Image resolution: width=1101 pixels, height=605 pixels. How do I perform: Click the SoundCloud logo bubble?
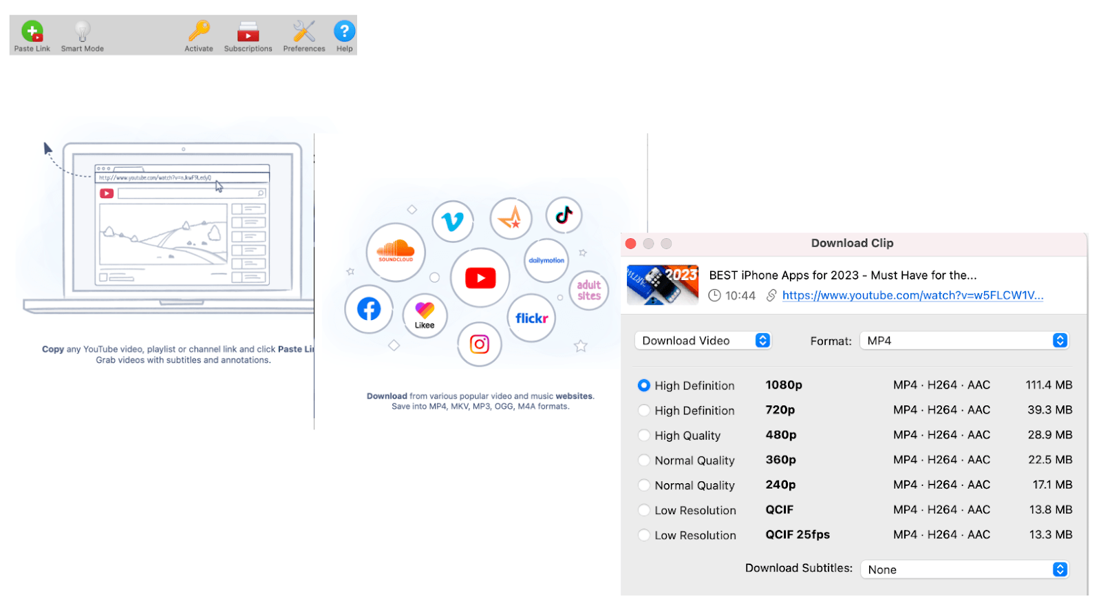click(x=396, y=252)
